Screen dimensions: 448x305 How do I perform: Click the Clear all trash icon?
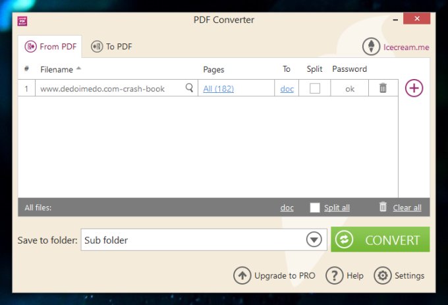tap(383, 207)
